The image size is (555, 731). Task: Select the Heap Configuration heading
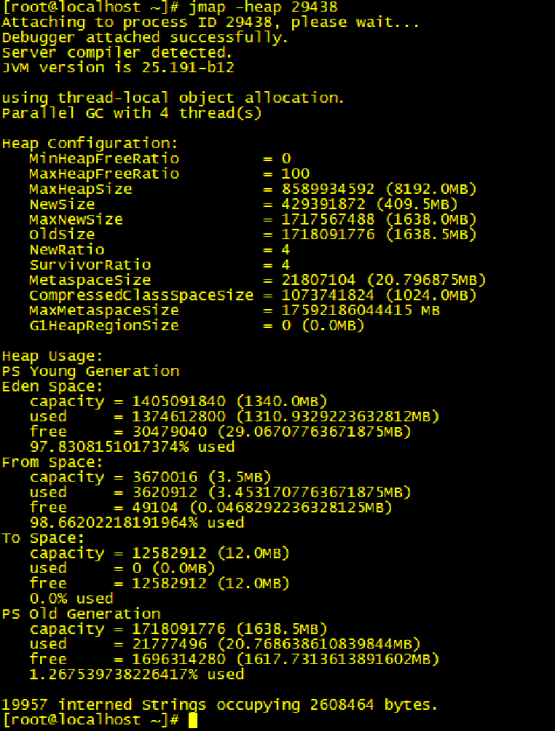tap(90, 144)
